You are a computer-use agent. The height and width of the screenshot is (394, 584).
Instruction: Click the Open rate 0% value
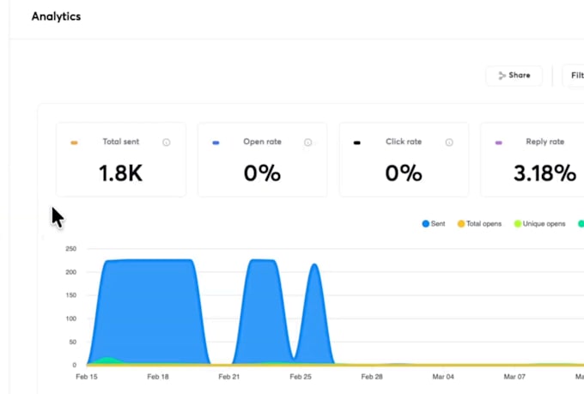(x=262, y=173)
